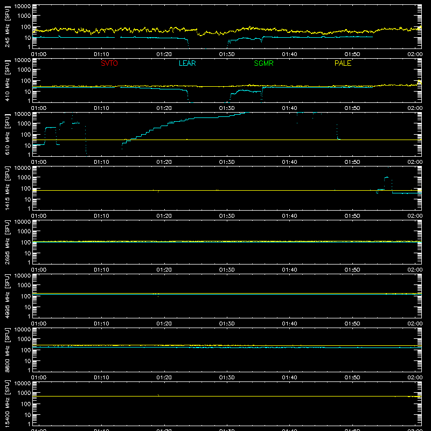
Task: Click the 1000 tick label on 8800 MHz panel
Action: click(24, 339)
